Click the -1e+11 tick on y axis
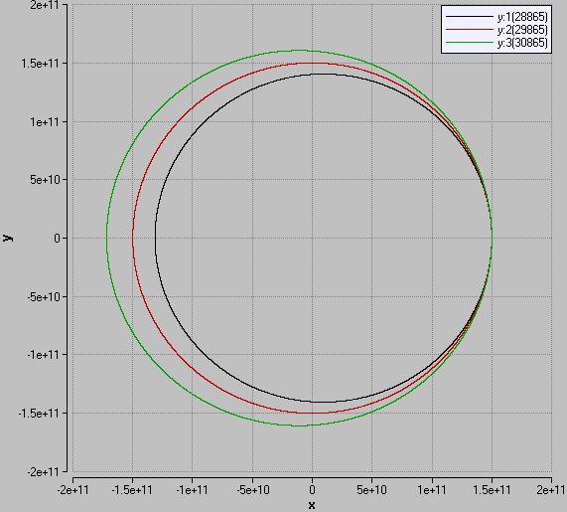 (x=43, y=355)
